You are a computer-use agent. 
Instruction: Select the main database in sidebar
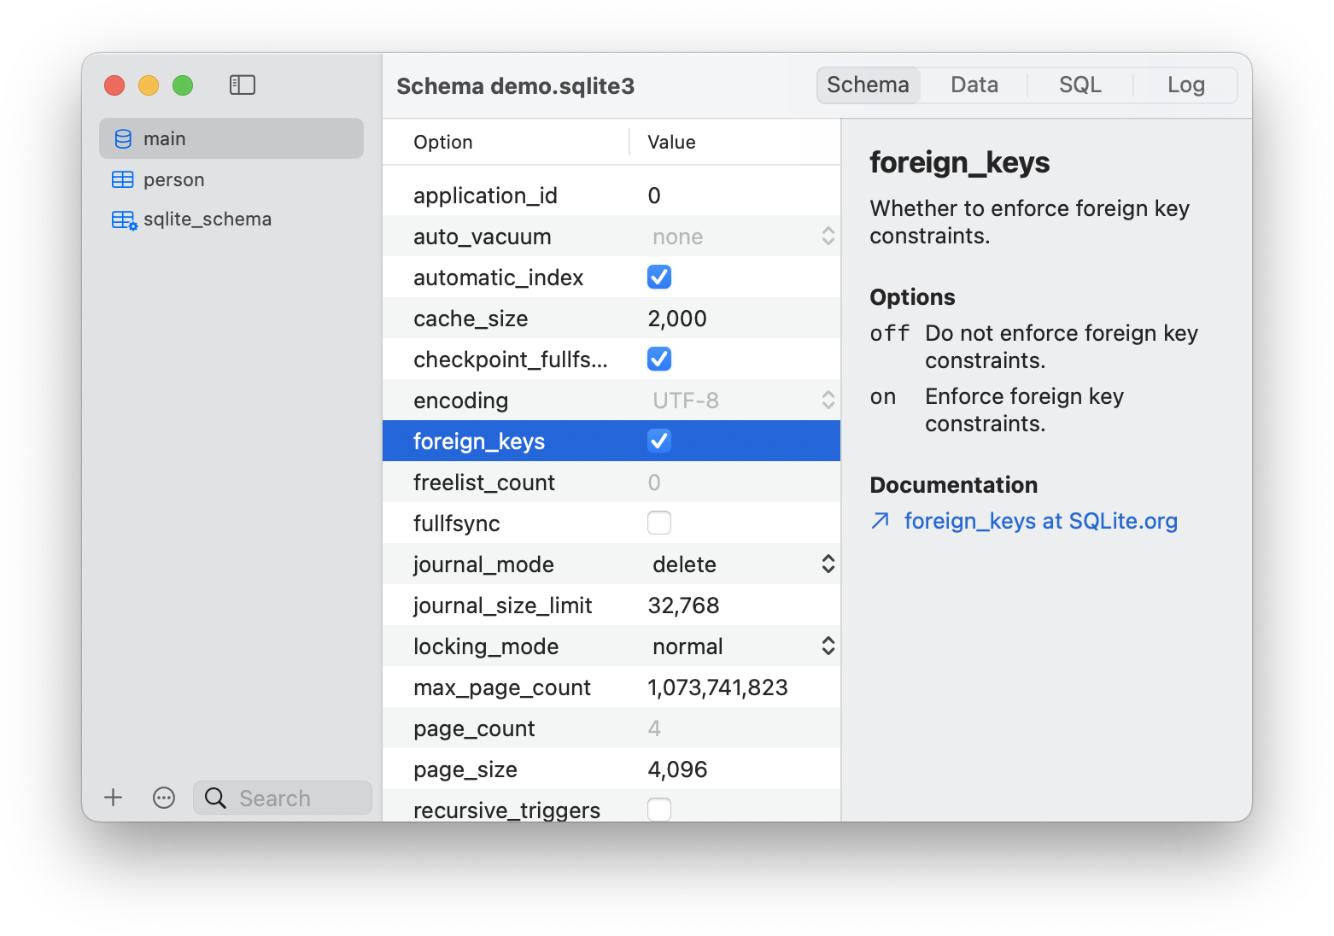[x=231, y=138]
